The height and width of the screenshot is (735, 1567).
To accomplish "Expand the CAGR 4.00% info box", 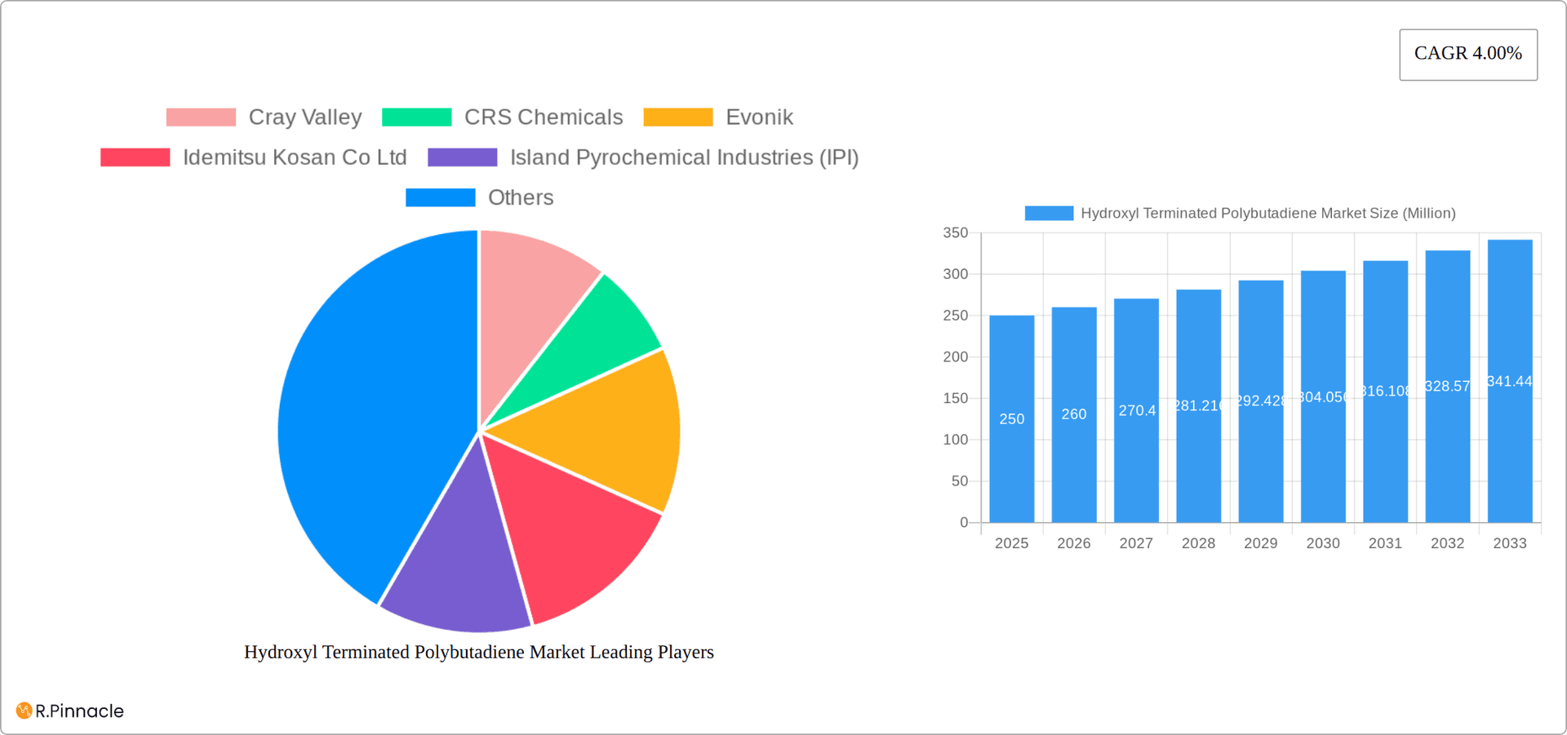I will click(1467, 54).
